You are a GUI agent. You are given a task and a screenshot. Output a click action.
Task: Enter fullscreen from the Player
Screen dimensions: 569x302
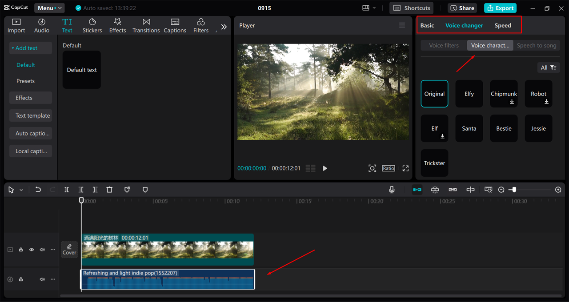pos(405,168)
